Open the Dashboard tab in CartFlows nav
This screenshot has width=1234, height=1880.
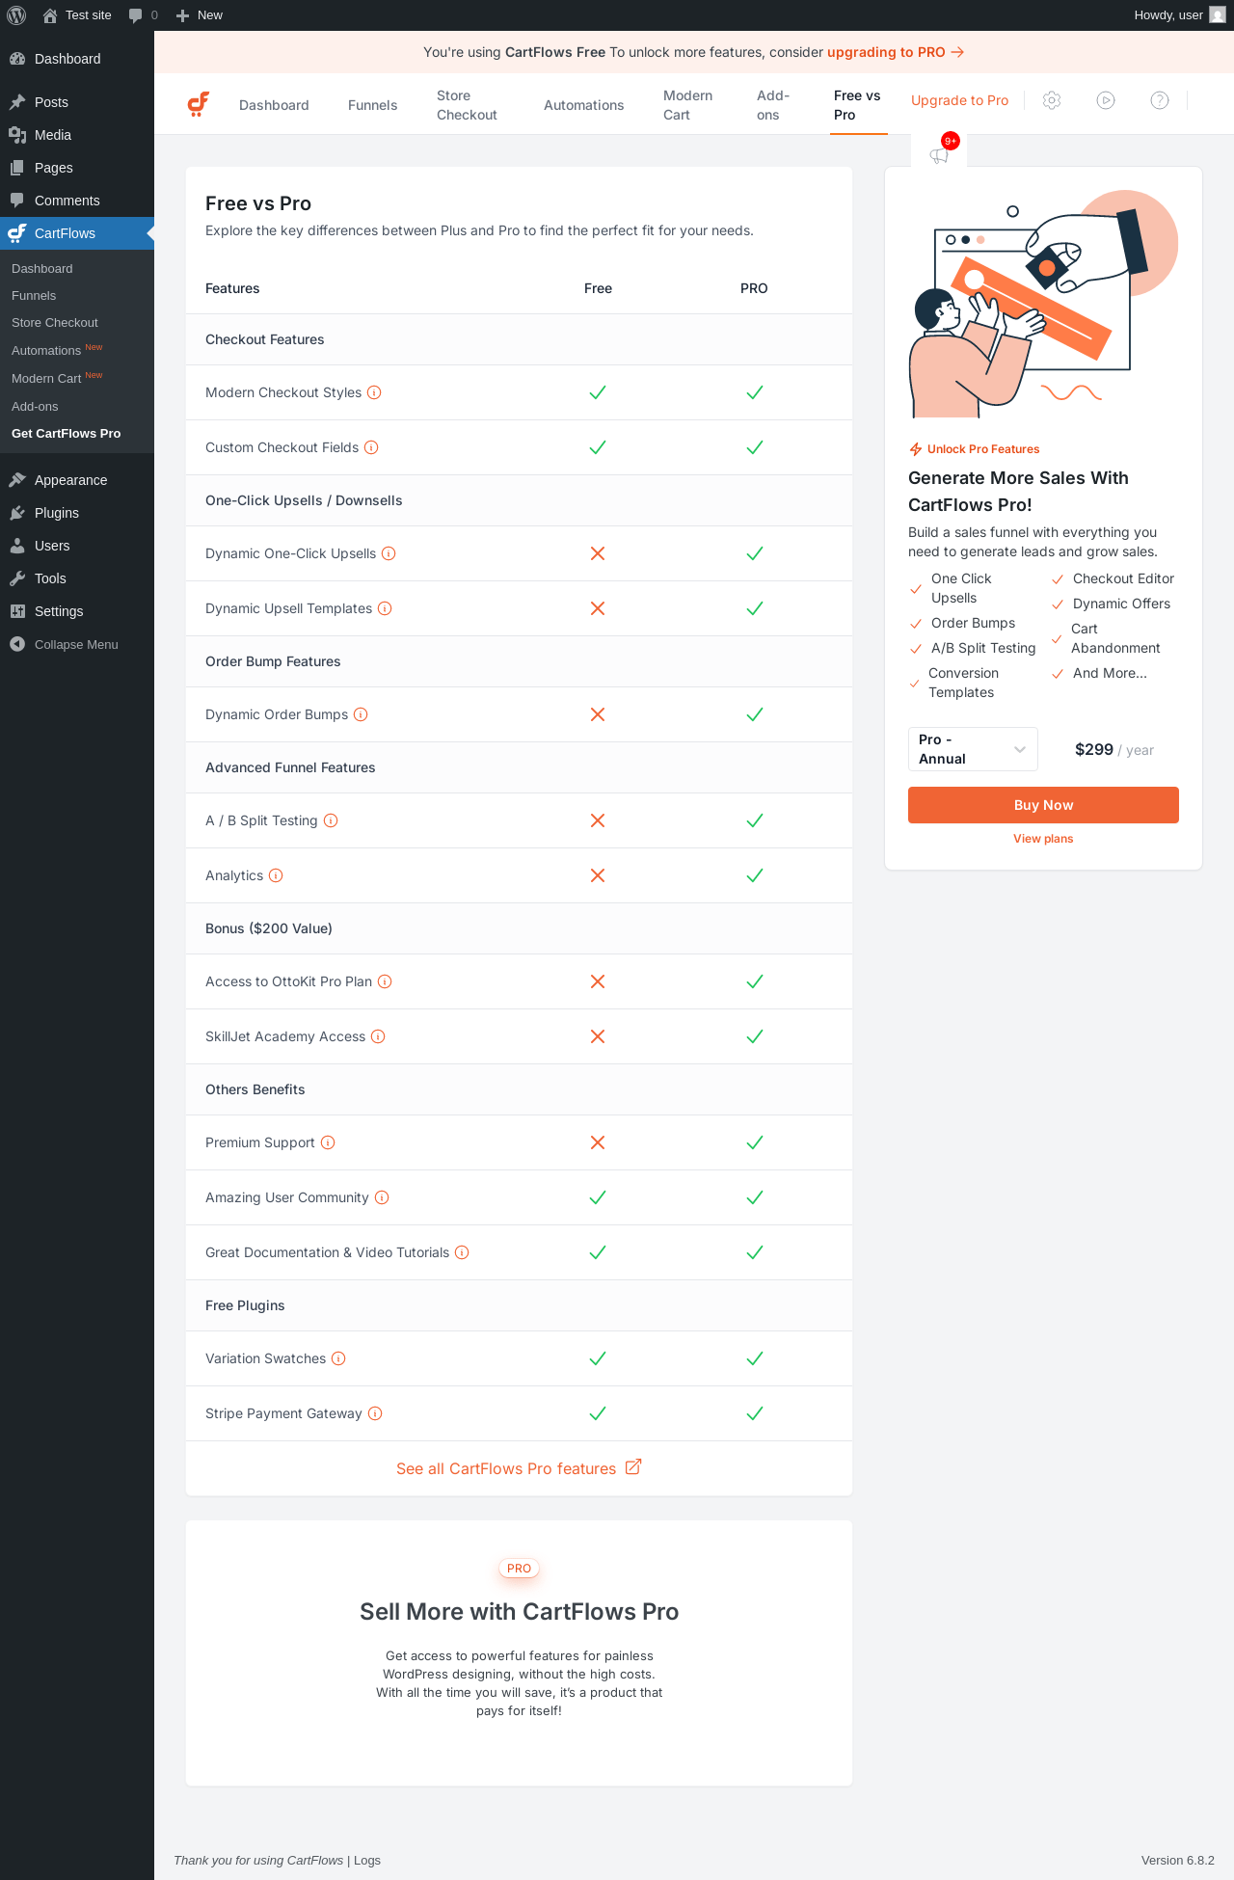274,105
